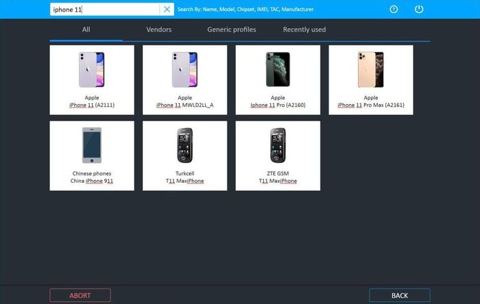Image resolution: width=480 pixels, height=304 pixels.
Task: Choose China iPhone 911 generic phone icon
Action: [92, 145]
